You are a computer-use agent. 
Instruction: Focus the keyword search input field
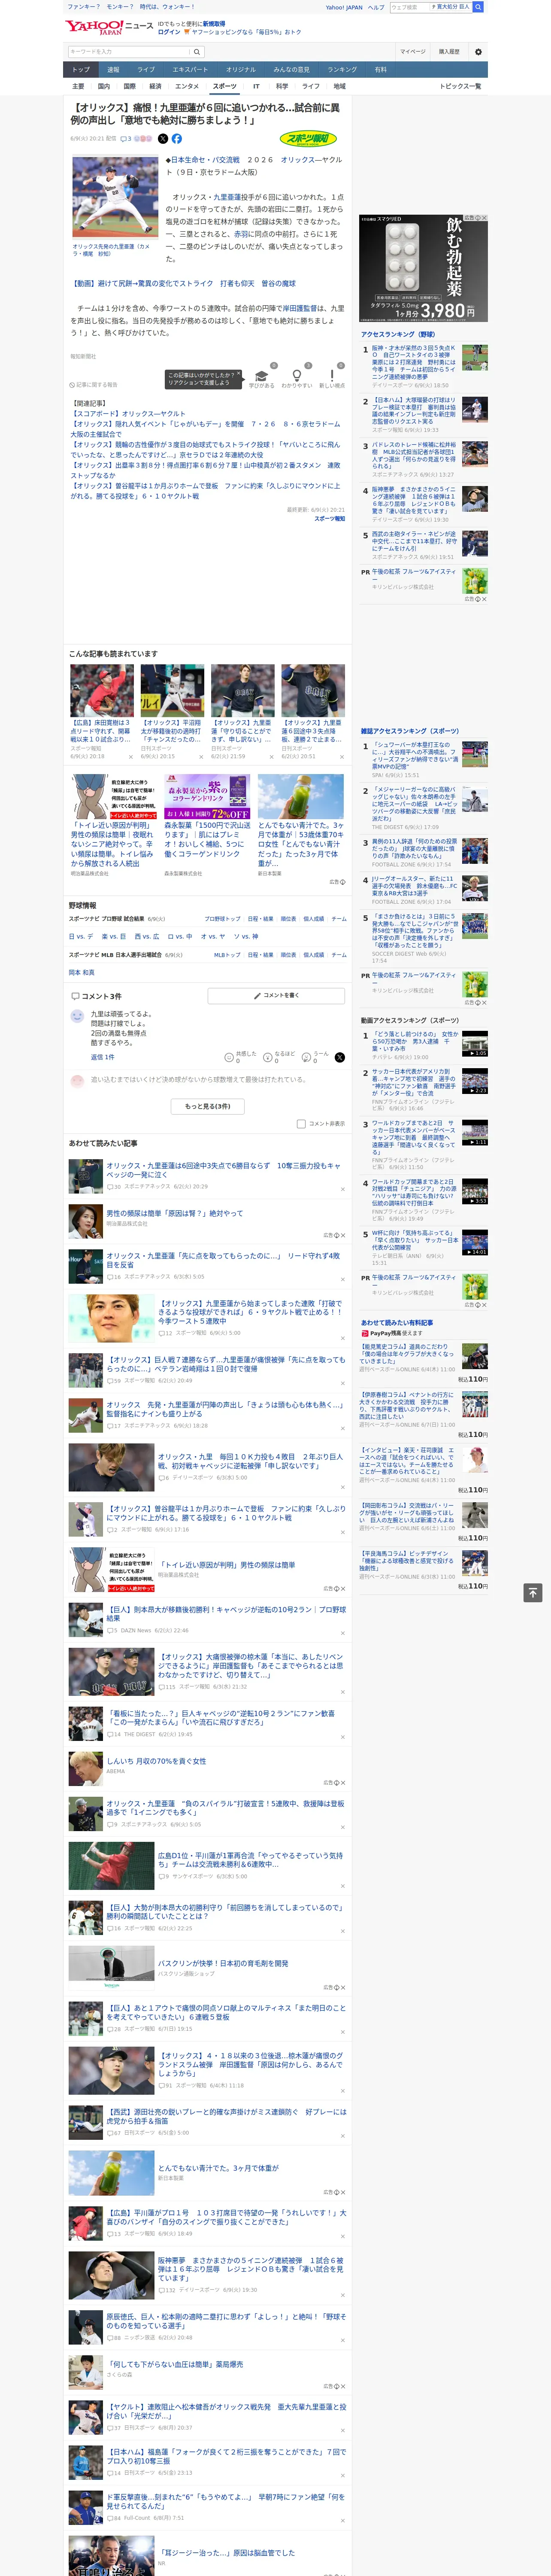point(129,51)
